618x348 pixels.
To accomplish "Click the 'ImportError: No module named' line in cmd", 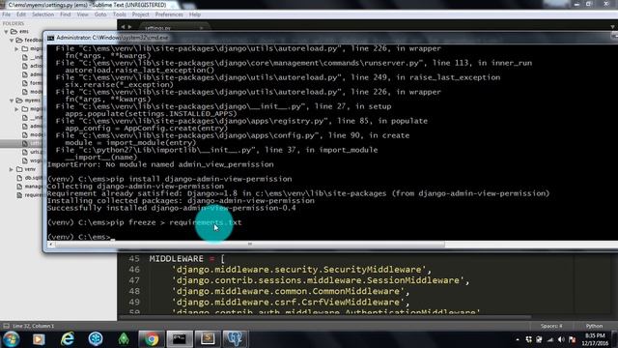I will (x=160, y=164).
